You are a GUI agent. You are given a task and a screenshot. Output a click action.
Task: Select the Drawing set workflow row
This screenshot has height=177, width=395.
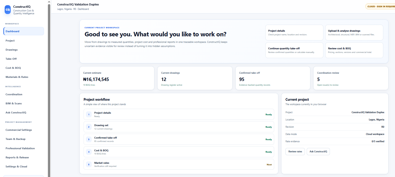coord(179,127)
